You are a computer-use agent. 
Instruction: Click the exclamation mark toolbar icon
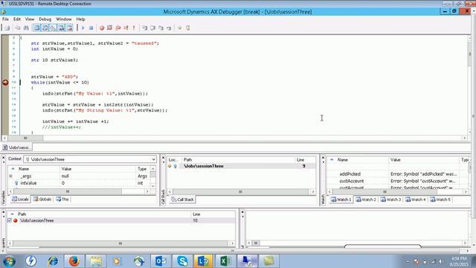coord(134,28)
